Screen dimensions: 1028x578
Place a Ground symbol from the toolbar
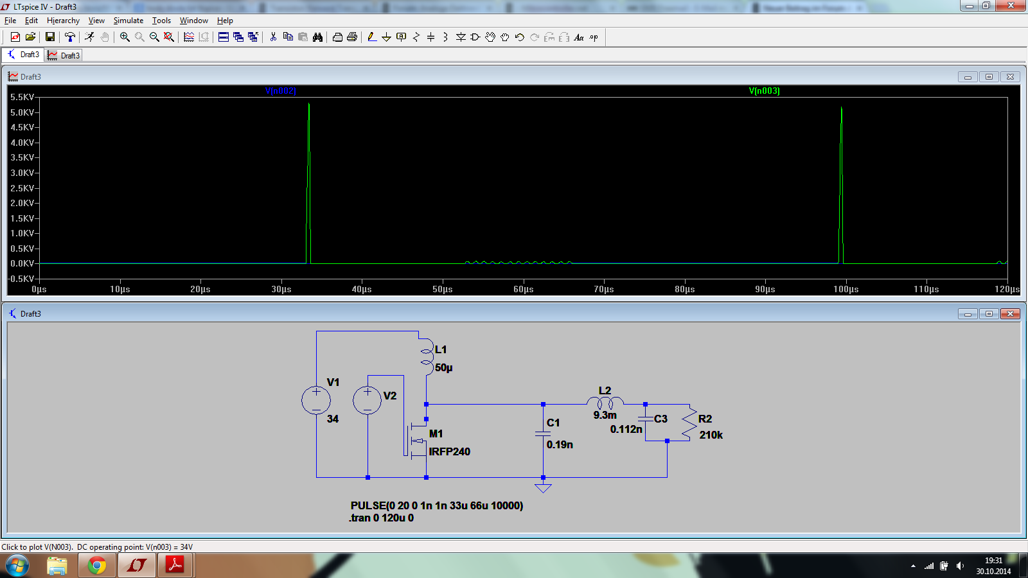(x=387, y=37)
